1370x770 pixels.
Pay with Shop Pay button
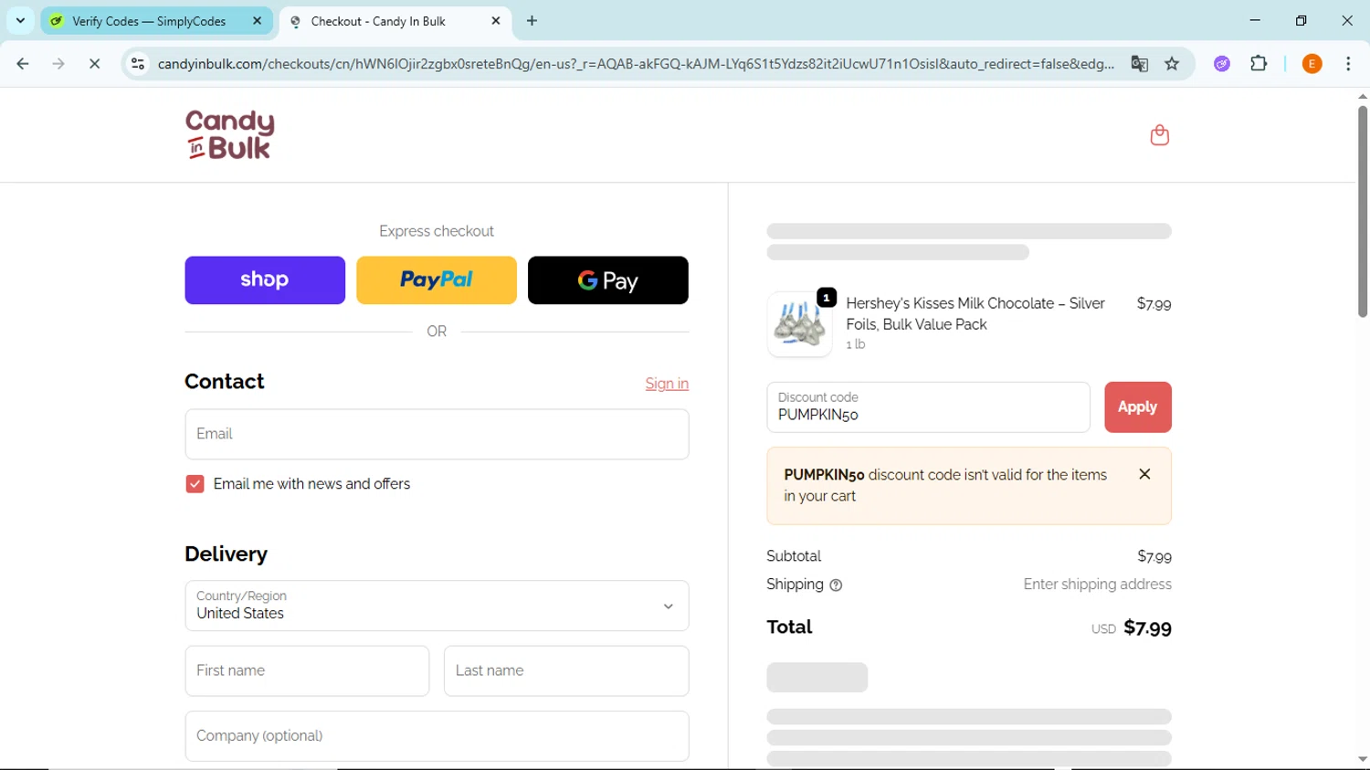(265, 280)
